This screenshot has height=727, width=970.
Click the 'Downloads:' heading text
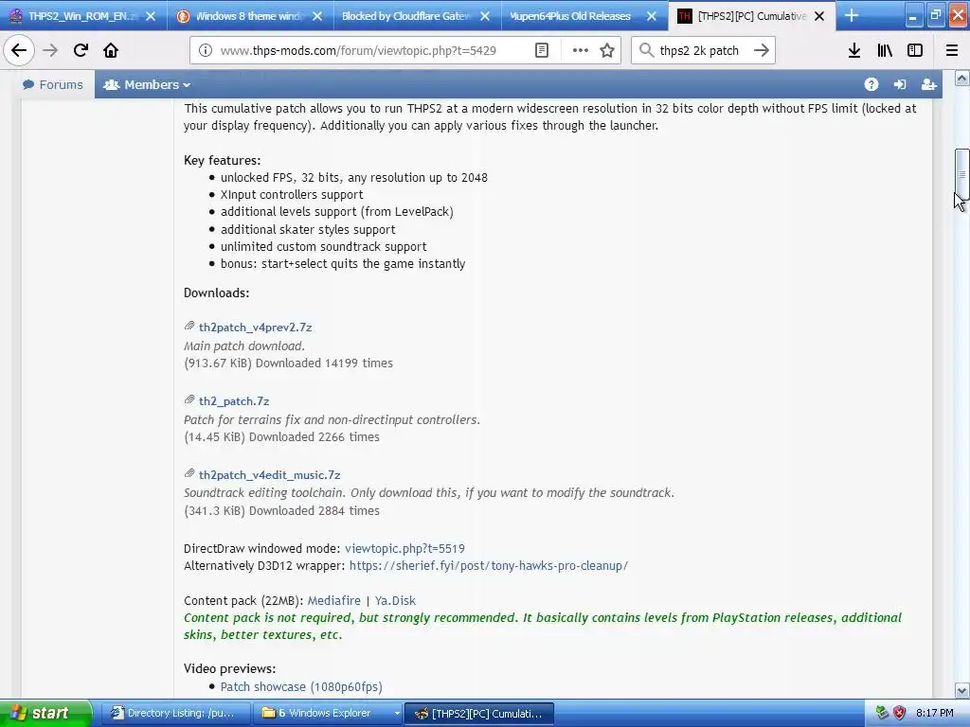(217, 293)
